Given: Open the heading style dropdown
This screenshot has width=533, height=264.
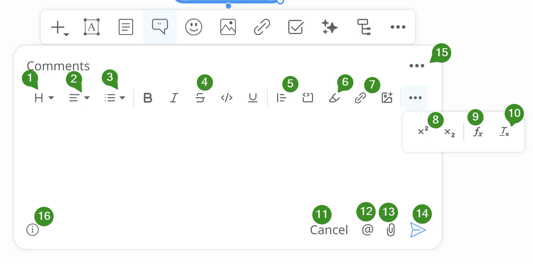Looking at the screenshot, I should (44, 98).
